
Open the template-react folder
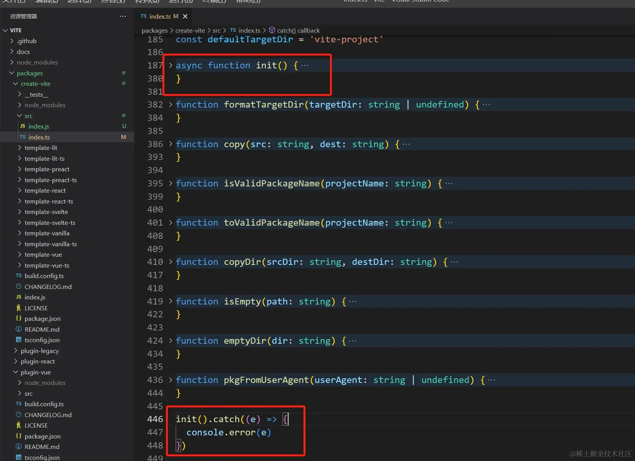click(x=45, y=190)
